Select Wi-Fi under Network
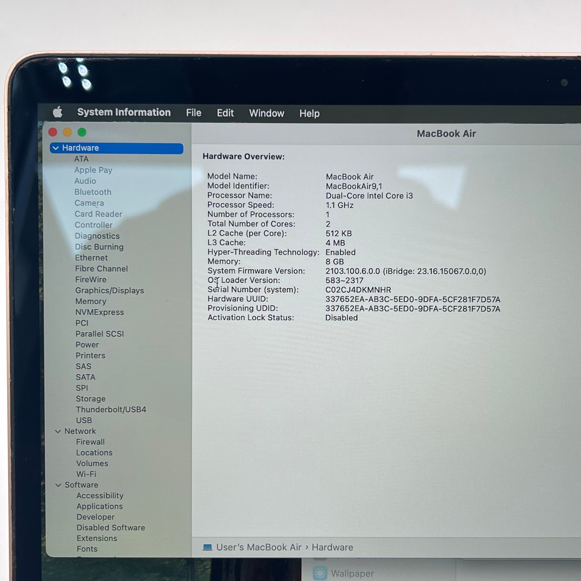This screenshot has width=581, height=581. click(86, 474)
